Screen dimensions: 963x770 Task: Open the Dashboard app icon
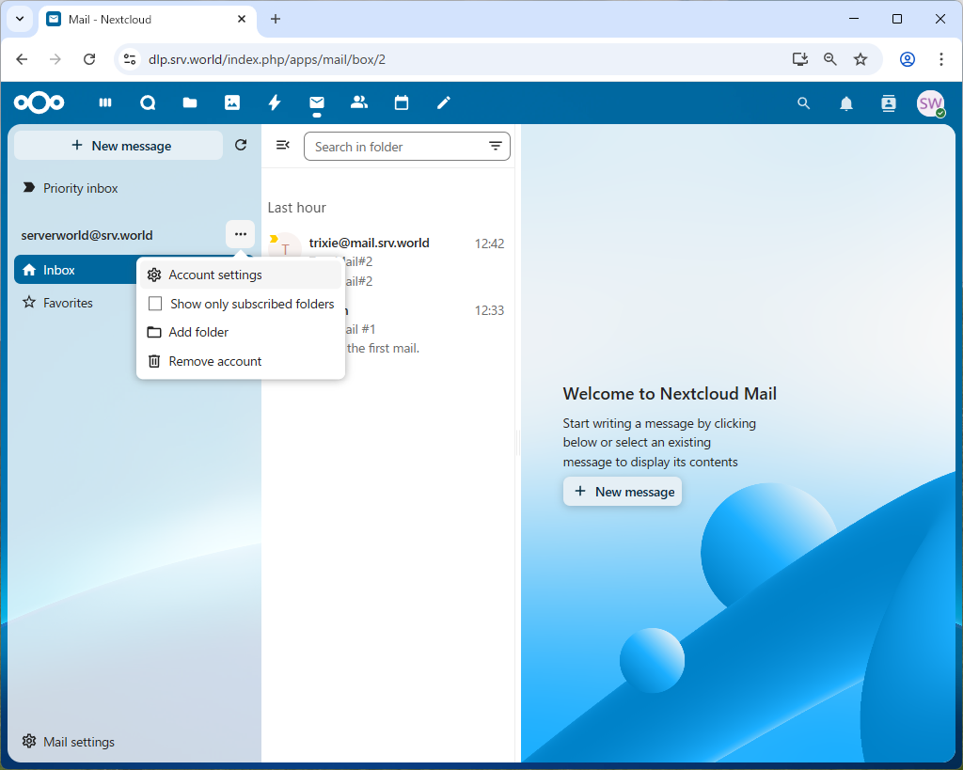tap(105, 102)
